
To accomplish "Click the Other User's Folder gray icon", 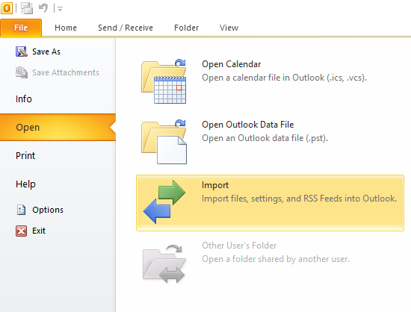I will 164,263.
